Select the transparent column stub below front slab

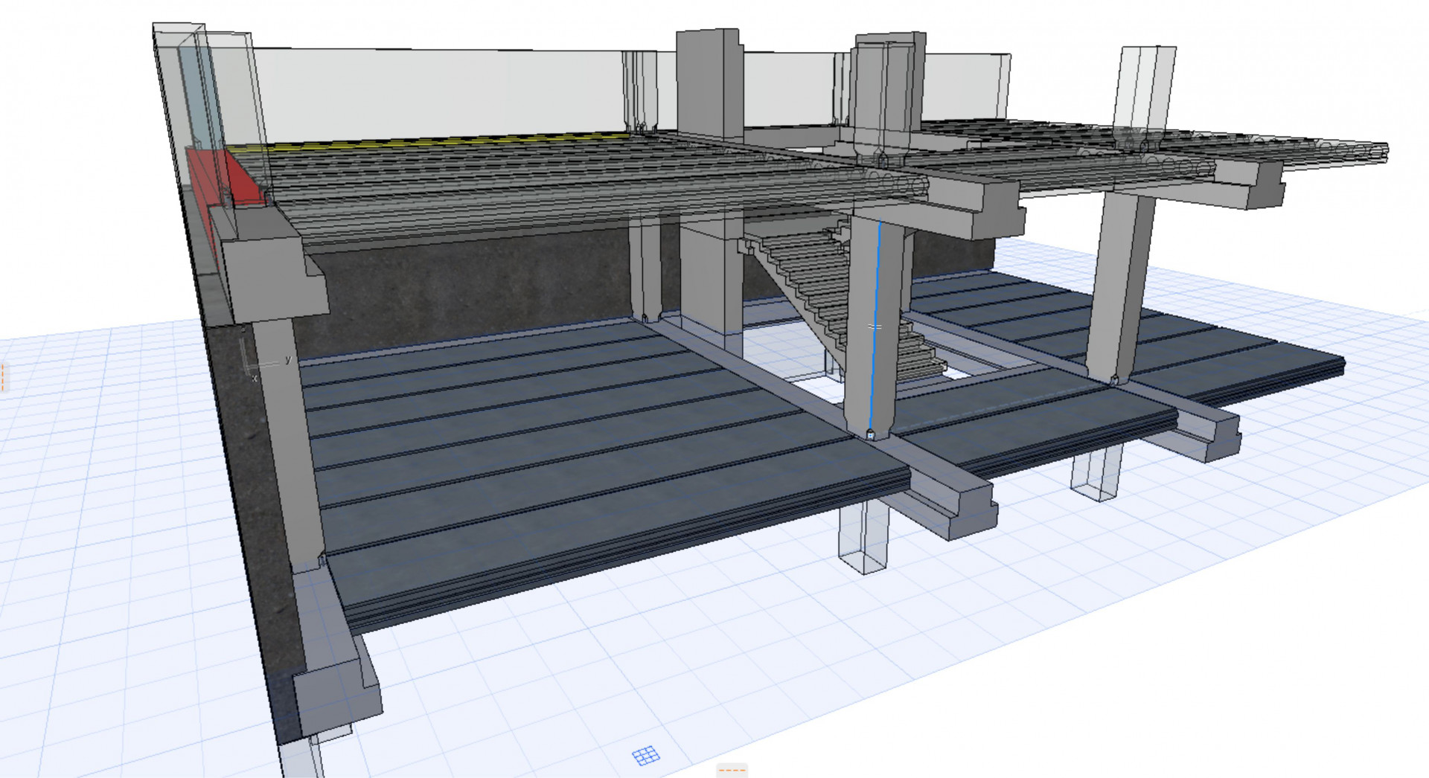(863, 537)
